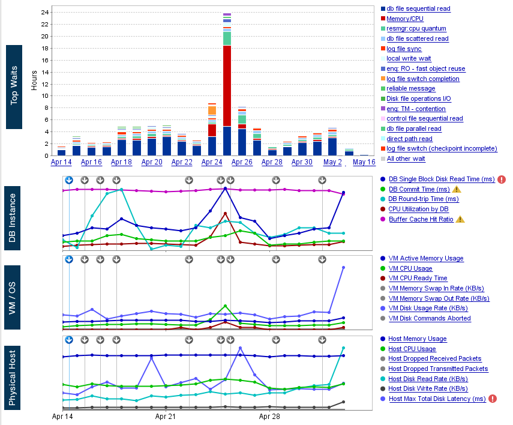Screen dimensions: 513x425
Task: Open 'VM Disk Commands Aborted' link
Action: click(430, 318)
